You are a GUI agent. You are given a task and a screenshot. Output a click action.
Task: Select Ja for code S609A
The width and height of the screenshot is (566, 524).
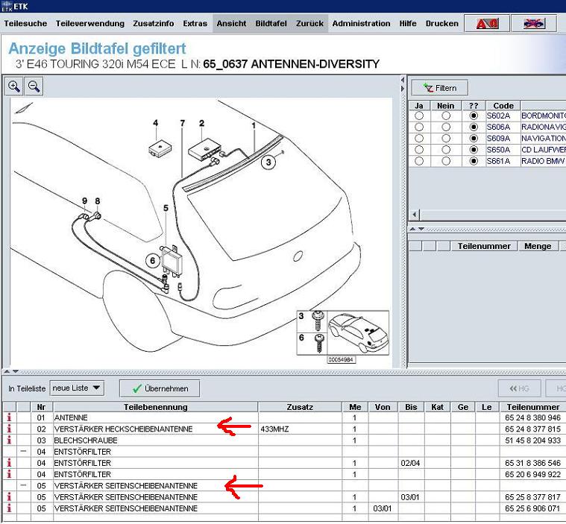point(419,139)
